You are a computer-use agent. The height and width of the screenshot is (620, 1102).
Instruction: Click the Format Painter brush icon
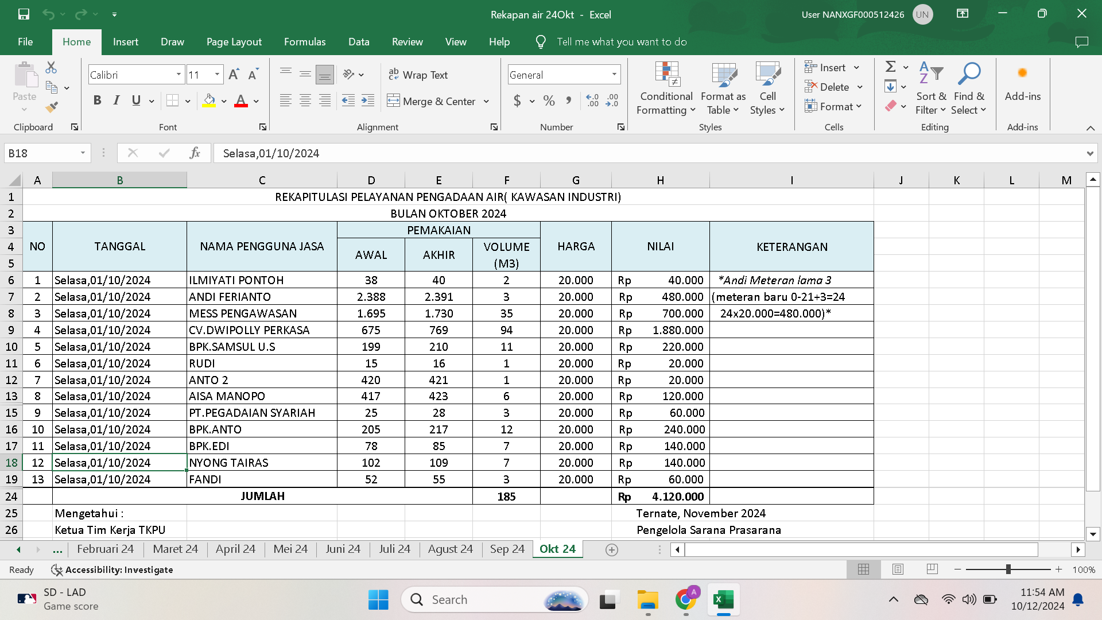point(51,107)
